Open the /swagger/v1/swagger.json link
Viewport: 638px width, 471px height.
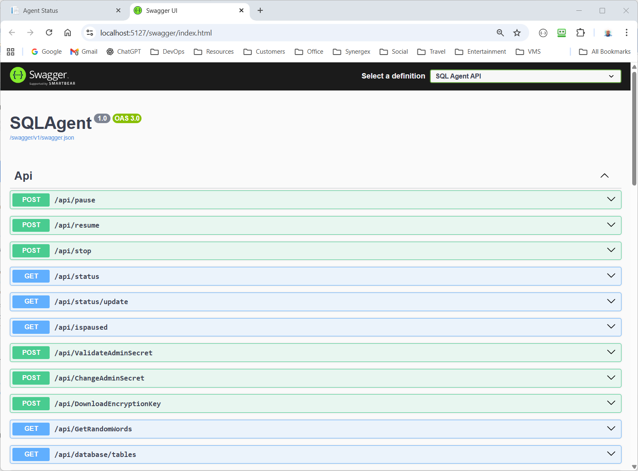[x=42, y=138]
